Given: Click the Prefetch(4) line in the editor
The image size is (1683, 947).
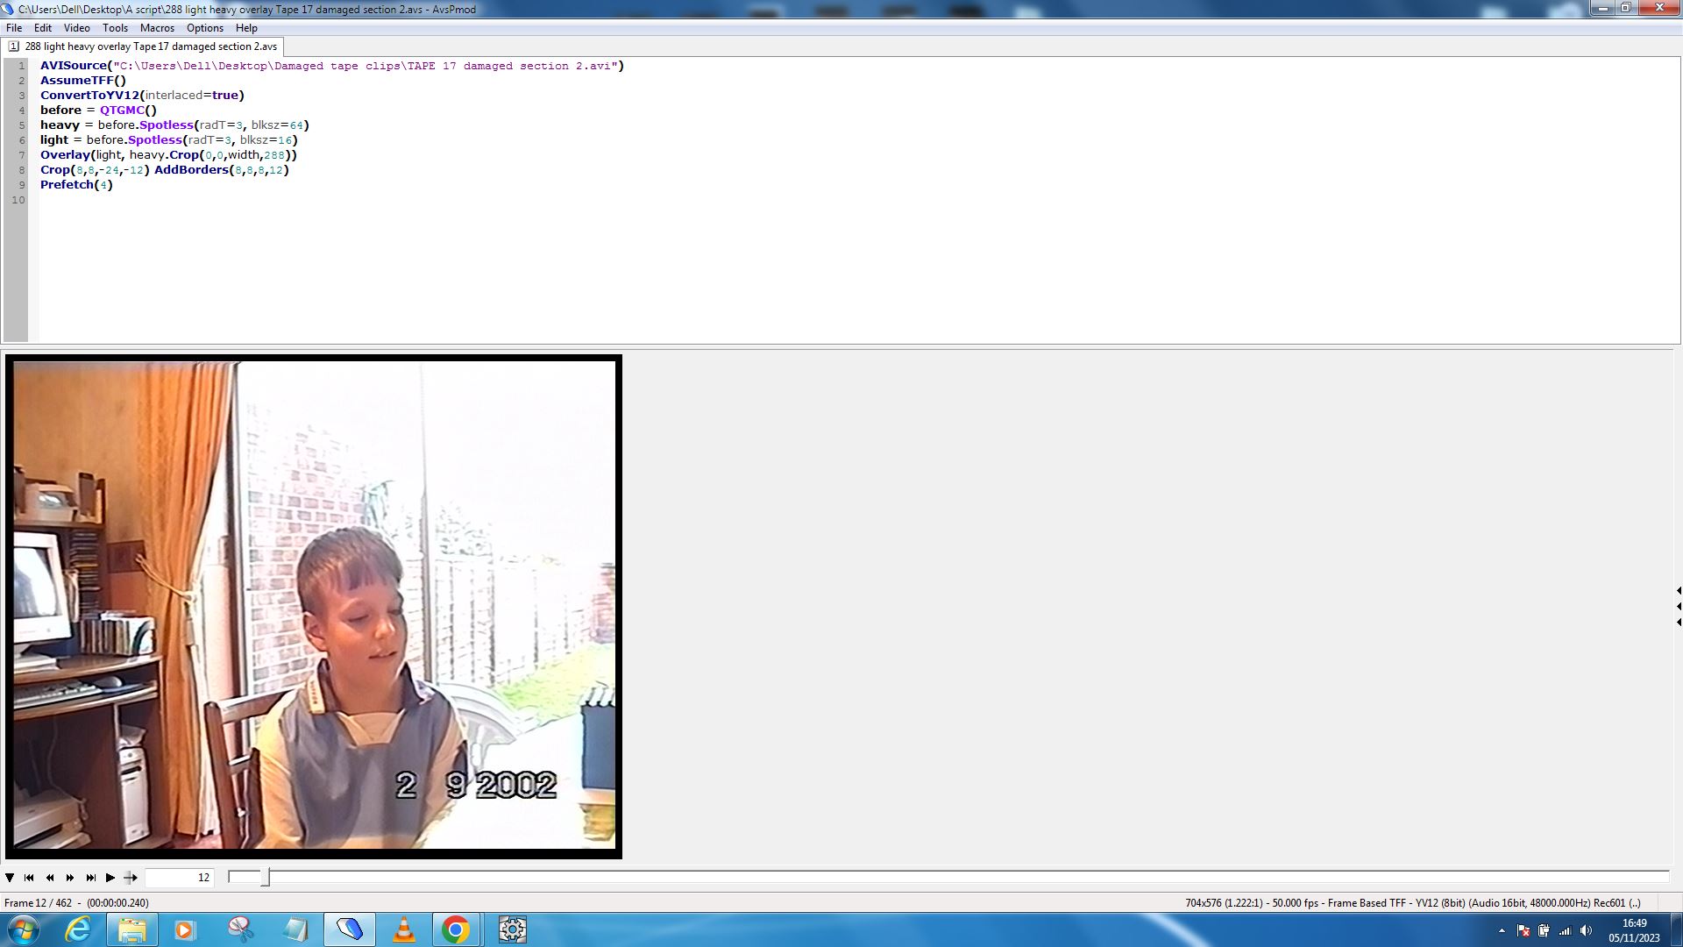Looking at the screenshot, I should [x=76, y=185].
